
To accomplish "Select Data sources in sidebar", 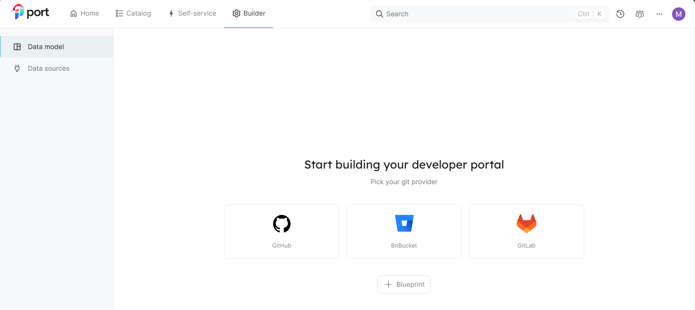I will tap(48, 68).
